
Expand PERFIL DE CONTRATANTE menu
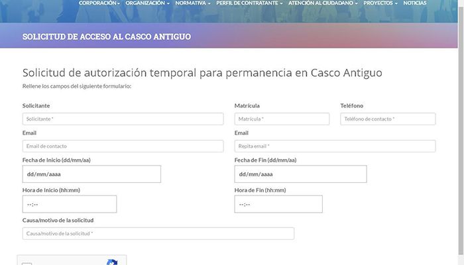click(249, 3)
